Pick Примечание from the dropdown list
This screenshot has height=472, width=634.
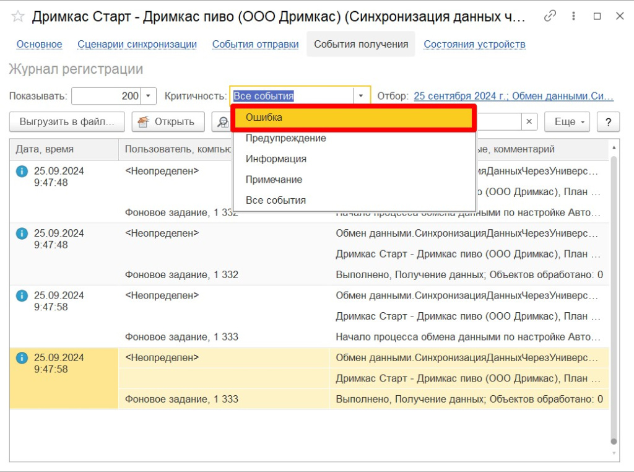(274, 180)
